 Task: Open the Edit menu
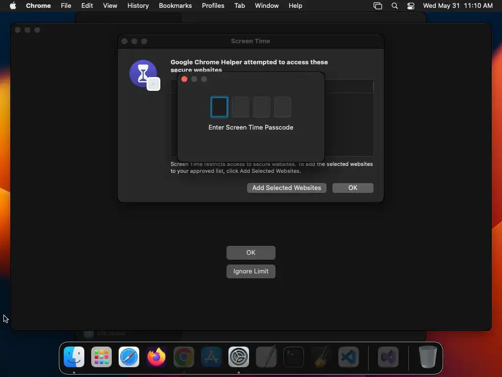(87, 5)
